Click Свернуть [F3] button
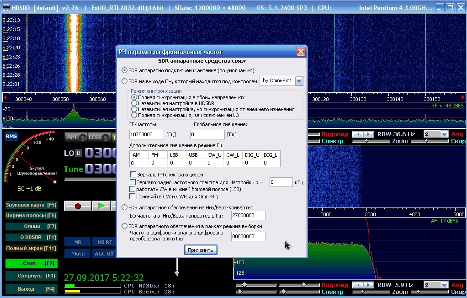 click(31, 276)
